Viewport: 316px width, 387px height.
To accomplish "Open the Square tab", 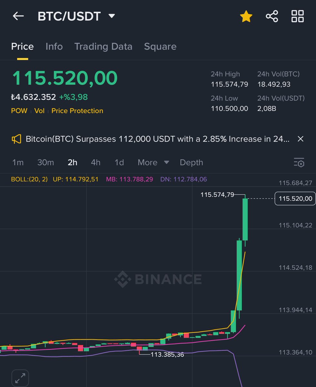I will click(160, 46).
